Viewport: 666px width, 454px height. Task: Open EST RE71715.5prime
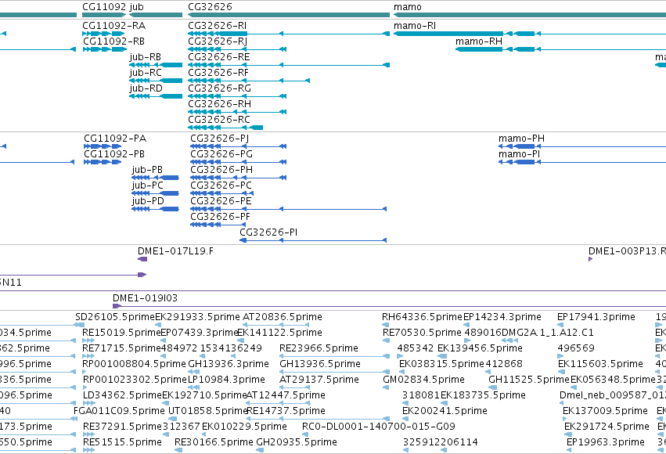click(x=121, y=348)
